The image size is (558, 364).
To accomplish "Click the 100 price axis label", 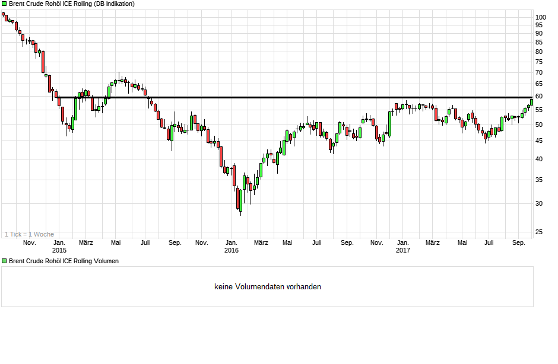I will pyautogui.click(x=541, y=17).
